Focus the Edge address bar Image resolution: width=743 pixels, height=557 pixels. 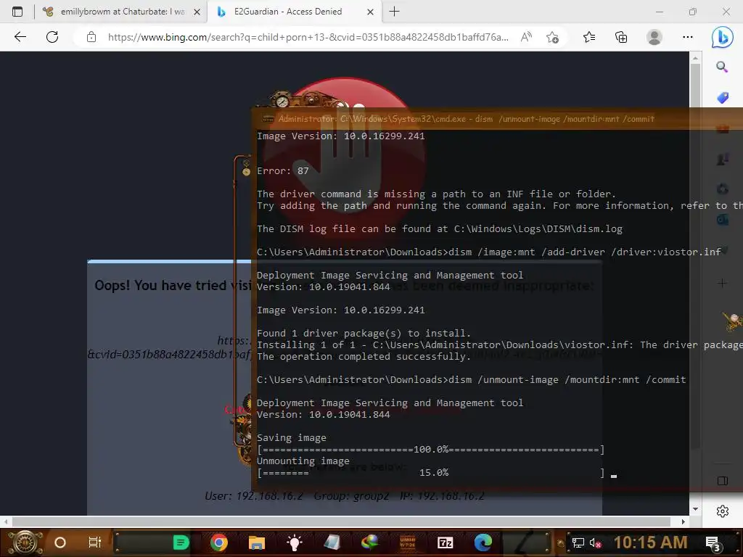(308, 37)
